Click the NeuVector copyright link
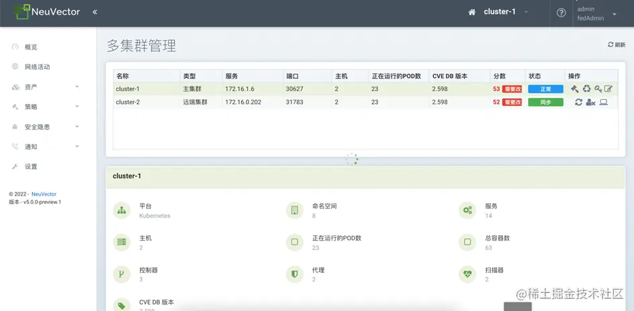 coord(44,194)
